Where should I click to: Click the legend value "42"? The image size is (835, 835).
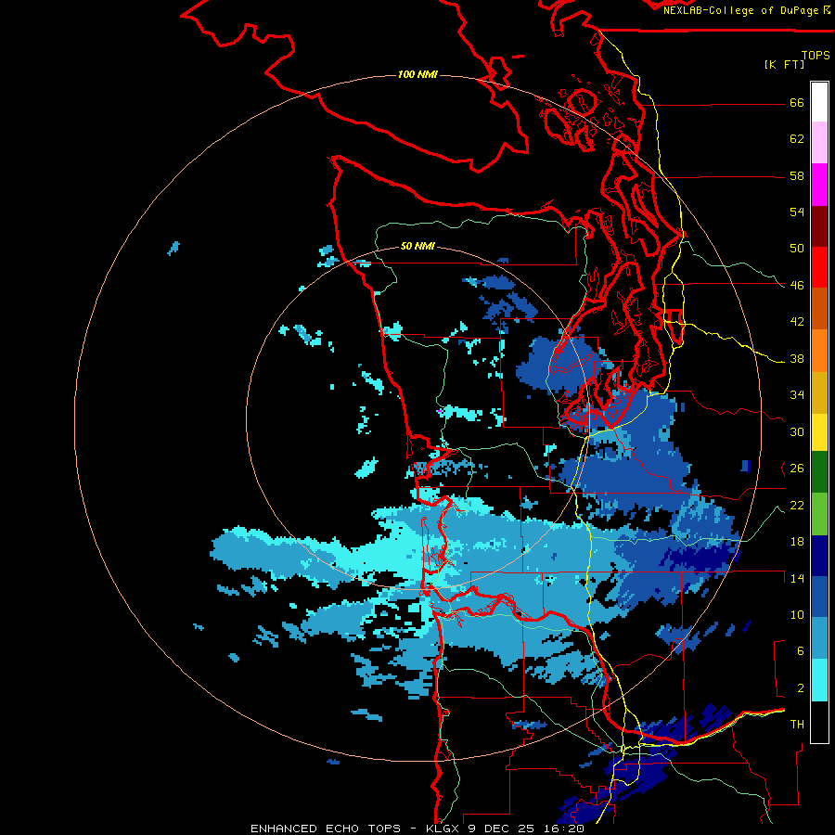[797, 322]
